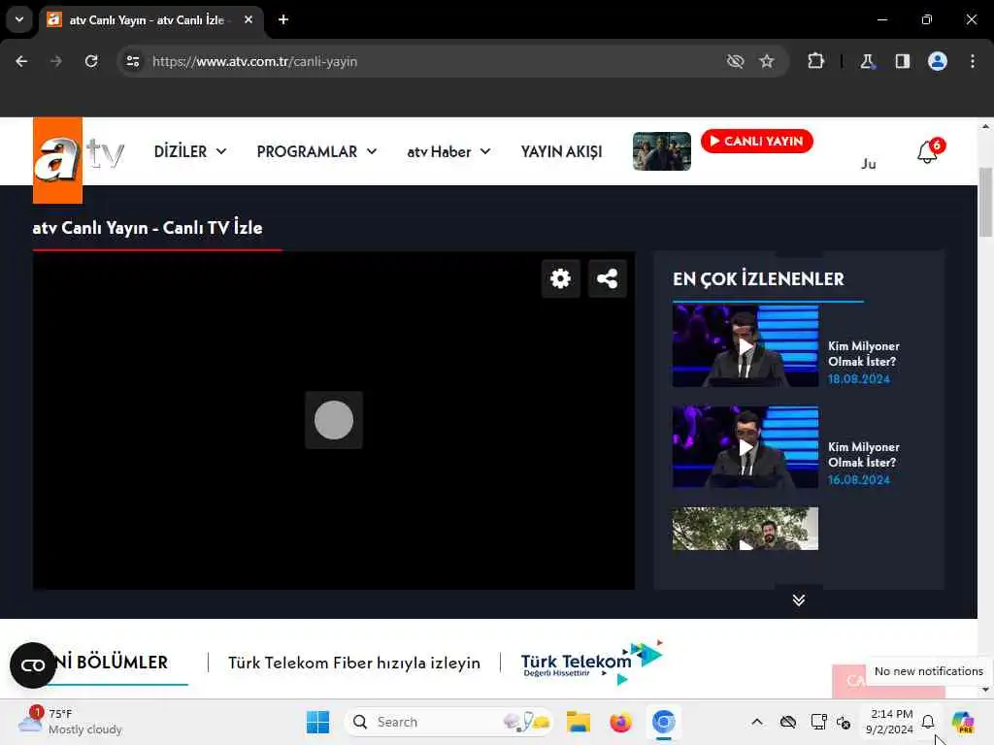
Task: Open the tab search dropdown
Action: point(19,19)
